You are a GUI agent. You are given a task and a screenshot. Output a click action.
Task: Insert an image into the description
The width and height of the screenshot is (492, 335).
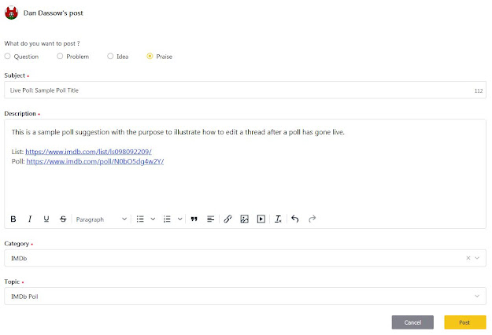[245, 219]
